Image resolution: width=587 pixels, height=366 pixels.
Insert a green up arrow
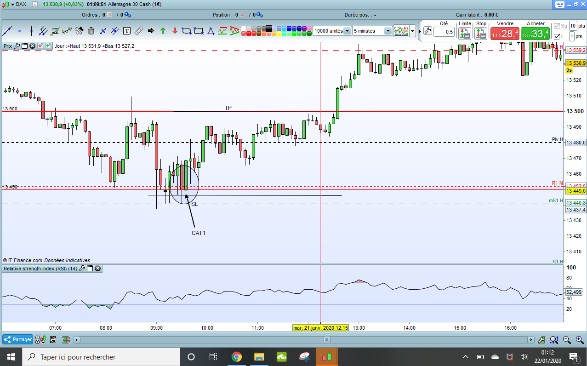(x=163, y=31)
